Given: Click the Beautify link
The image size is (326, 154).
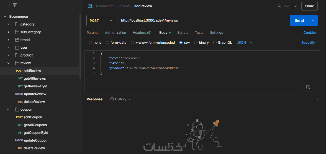Looking at the screenshot, I should click(308, 43).
